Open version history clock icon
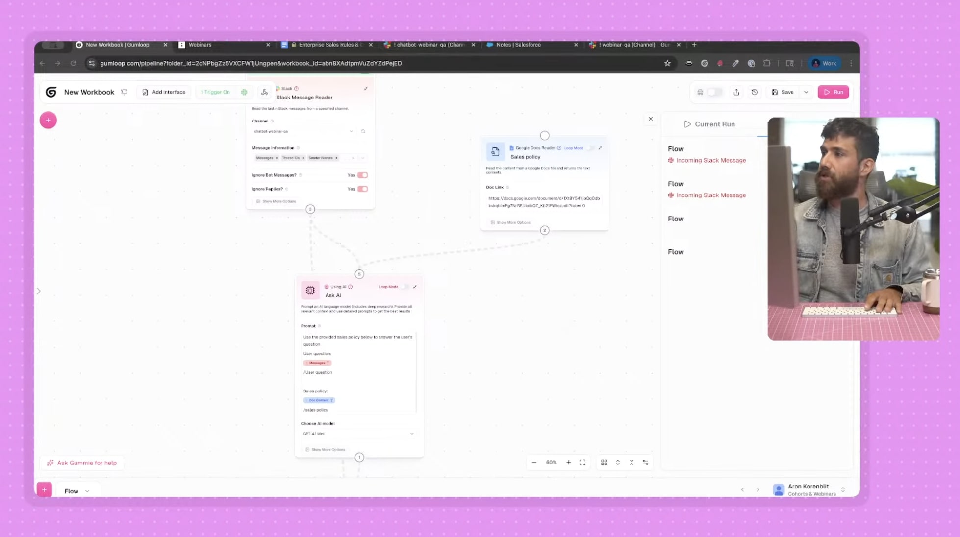This screenshot has width=960, height=537. [755, 92]
